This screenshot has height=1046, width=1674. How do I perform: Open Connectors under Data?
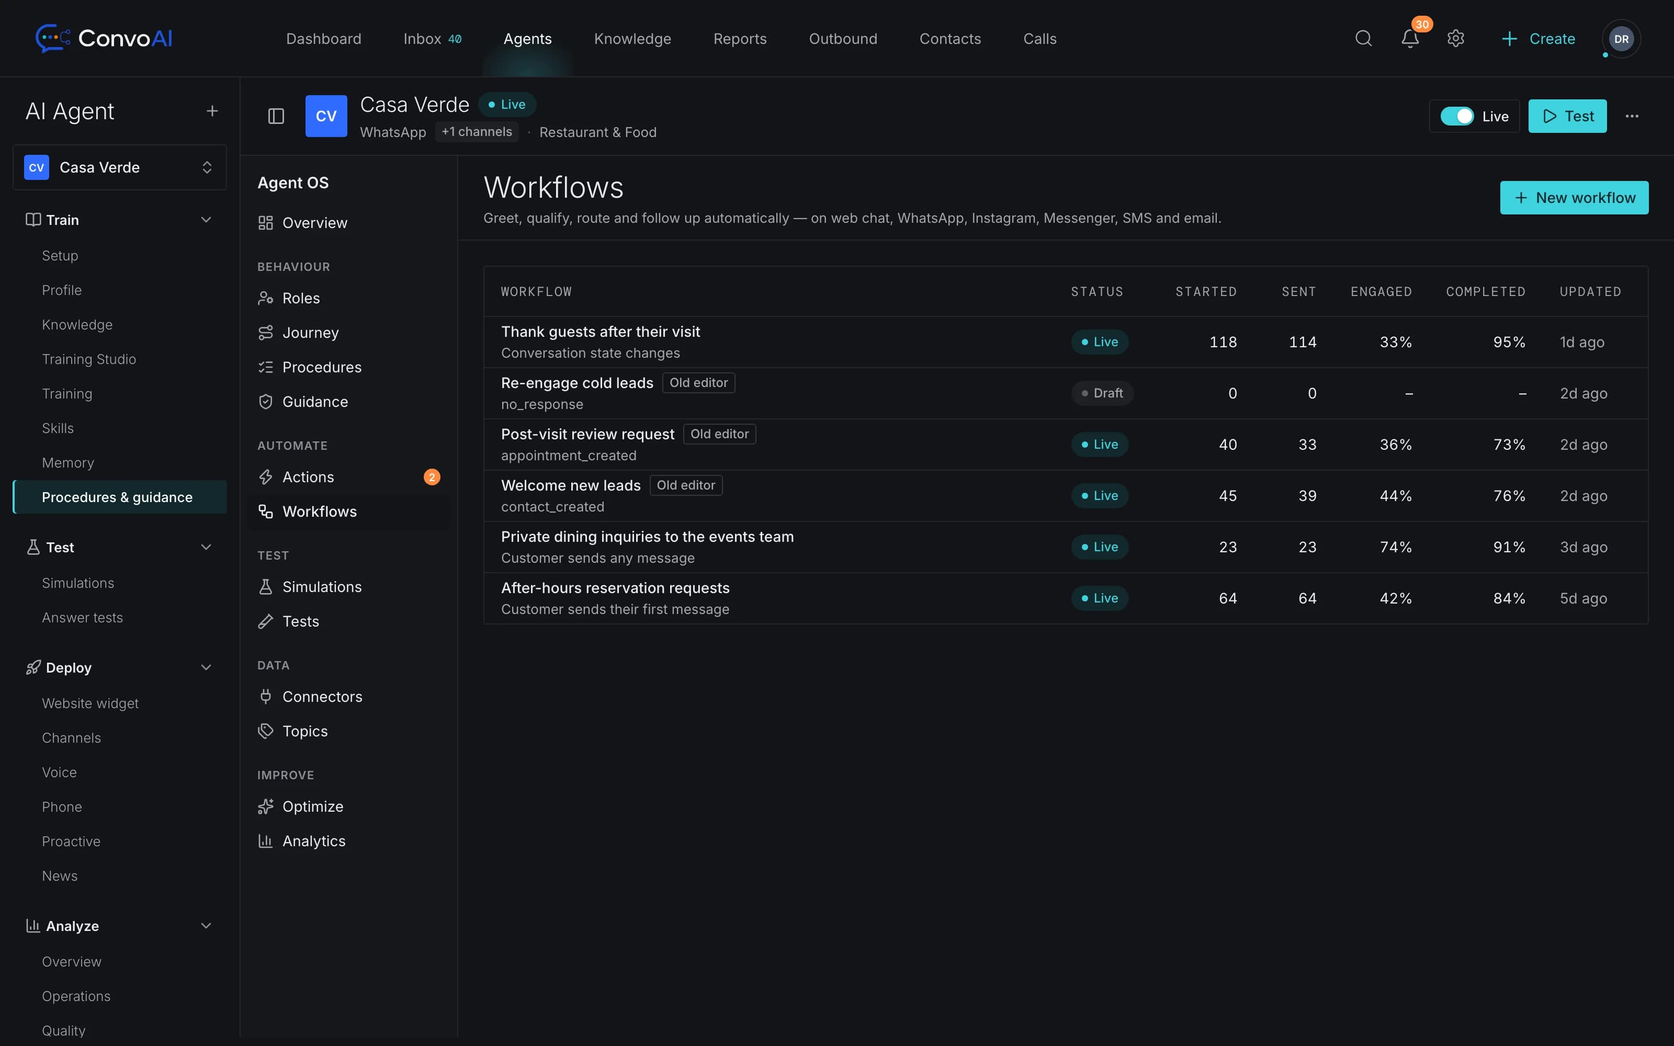click(348, 697)
